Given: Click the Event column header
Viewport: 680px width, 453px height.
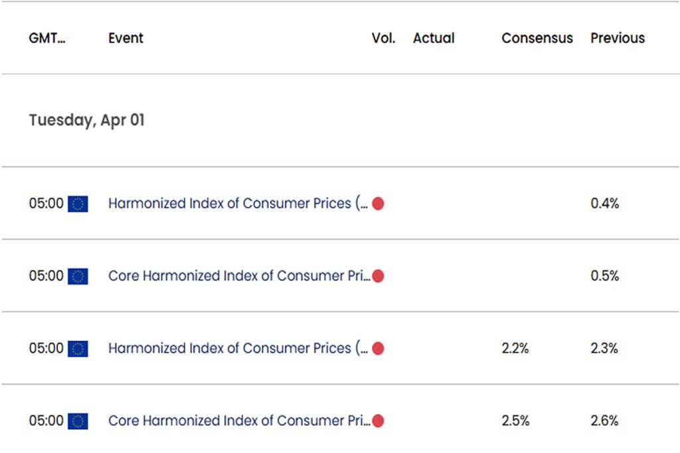Looking at the screenshot, I should pyautogui.click(x=126, y=38).
